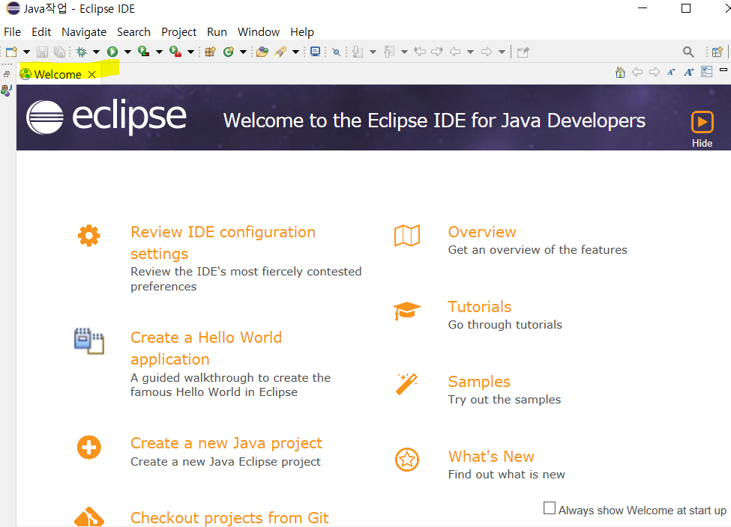Open the What's New link

pos(491,456)
